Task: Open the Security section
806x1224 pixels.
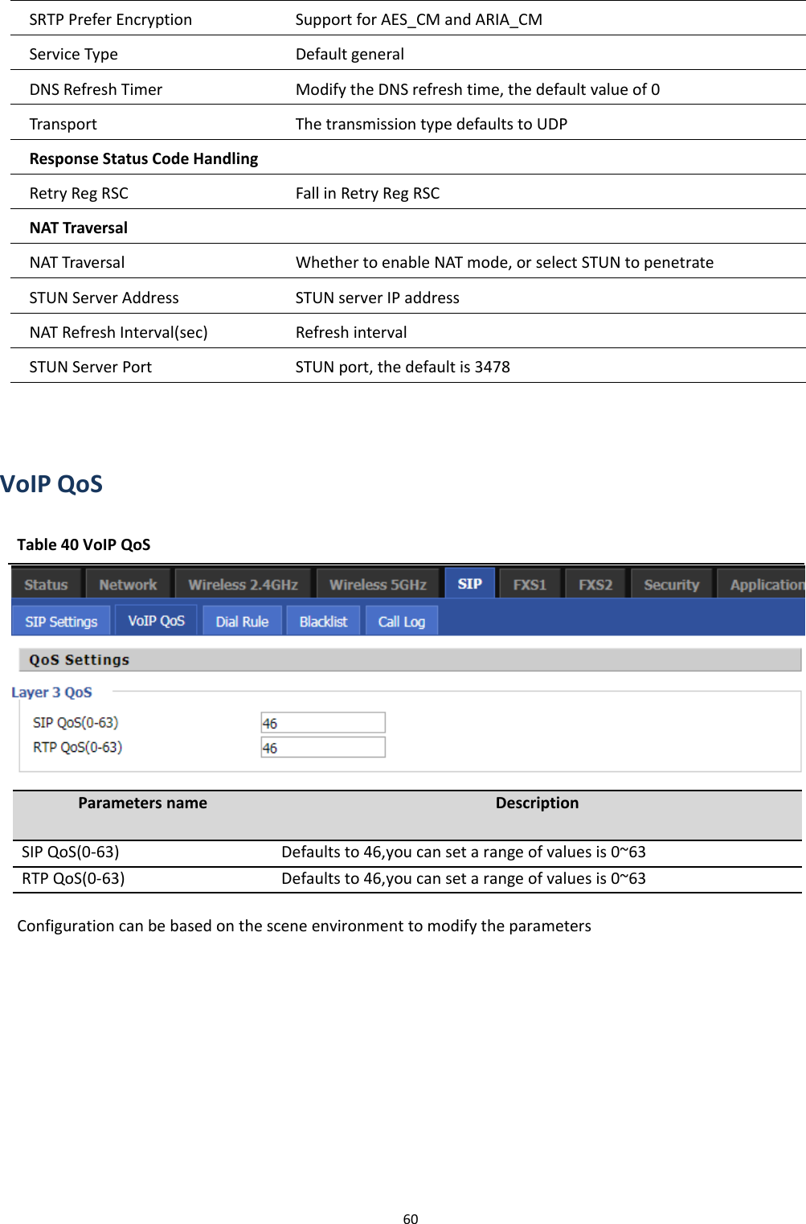Action: coord(672,583)
